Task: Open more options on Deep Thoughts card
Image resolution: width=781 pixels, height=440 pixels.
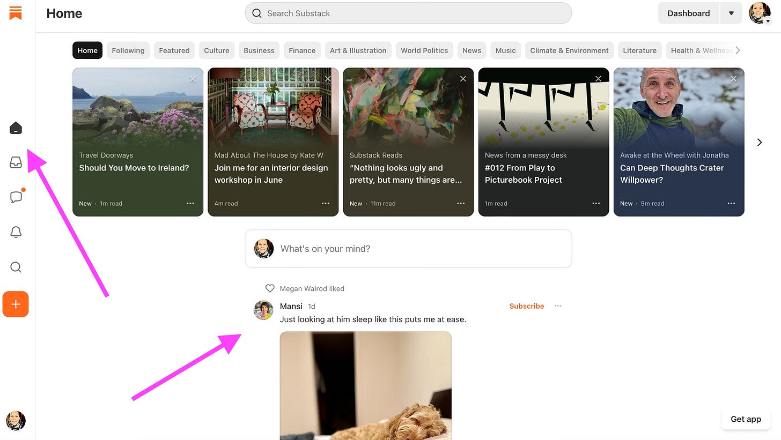Action: [731, 204]
